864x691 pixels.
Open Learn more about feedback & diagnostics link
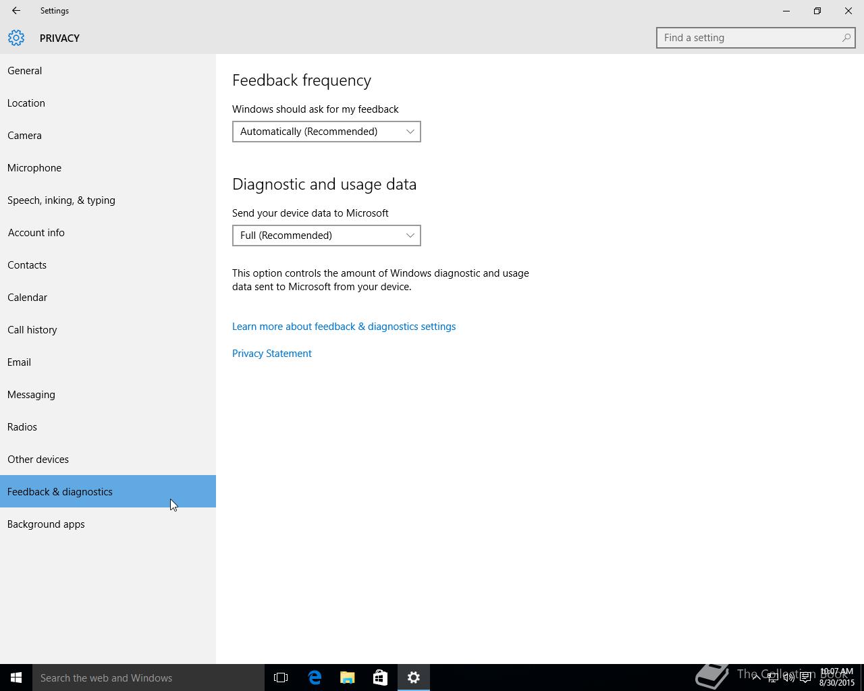344,327
